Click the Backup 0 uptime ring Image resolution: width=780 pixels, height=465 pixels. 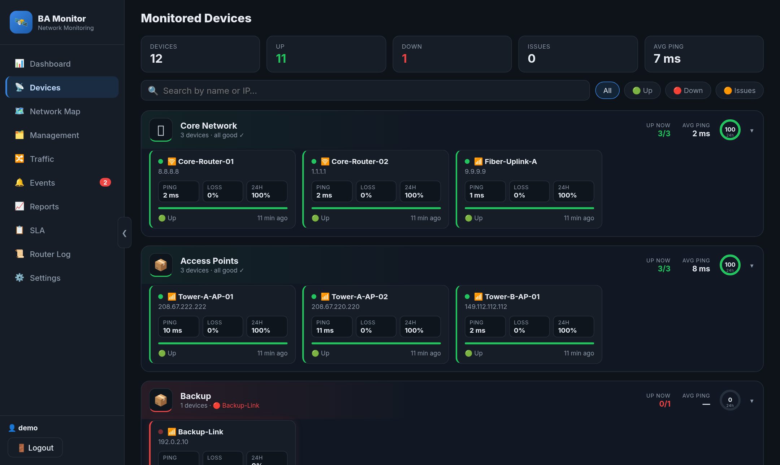tap(730, 400)
